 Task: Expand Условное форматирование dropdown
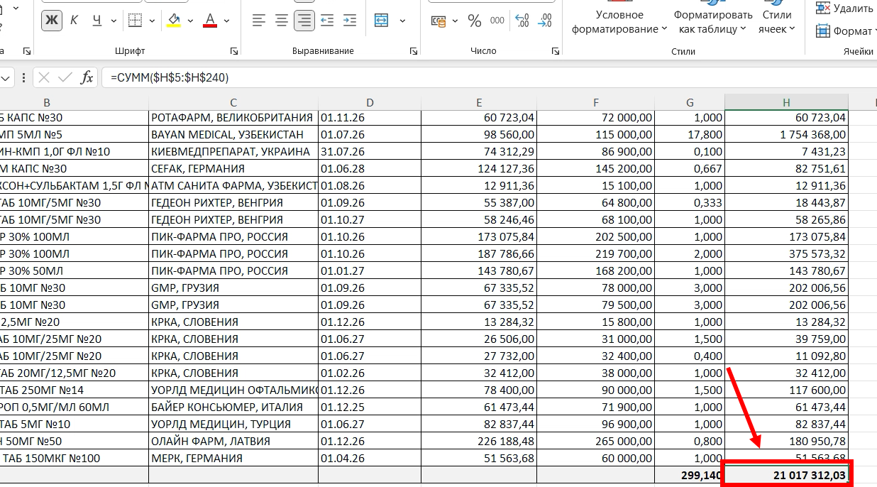tap(619, 22)
